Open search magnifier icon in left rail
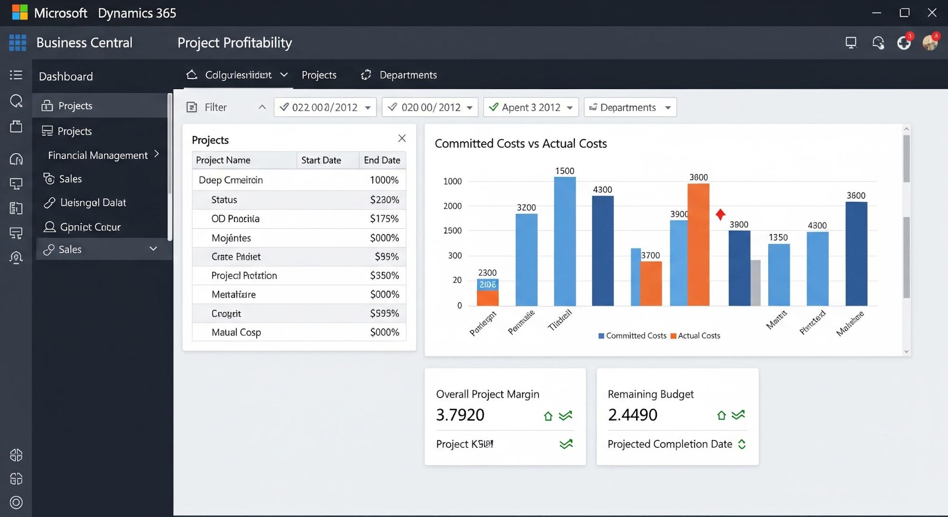948x517 pixels. (x=16, y=100)
